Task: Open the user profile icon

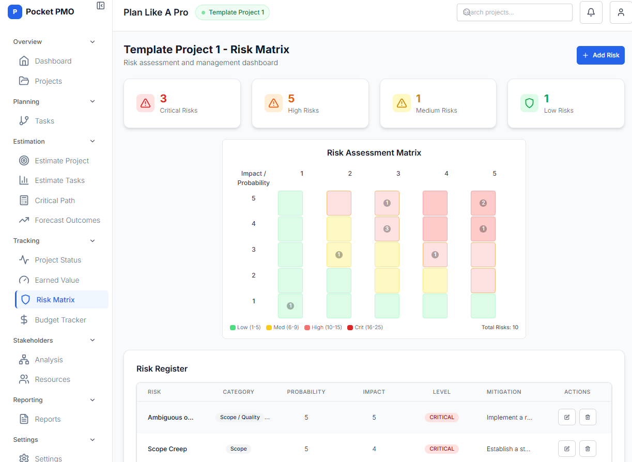Action: (x=620, y=12)
